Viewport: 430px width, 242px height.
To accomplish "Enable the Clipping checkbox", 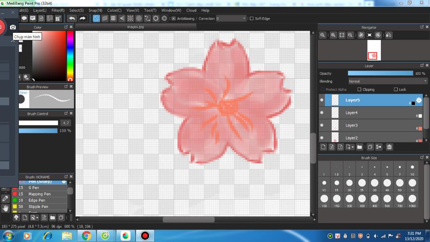I will tap(359, 89).
